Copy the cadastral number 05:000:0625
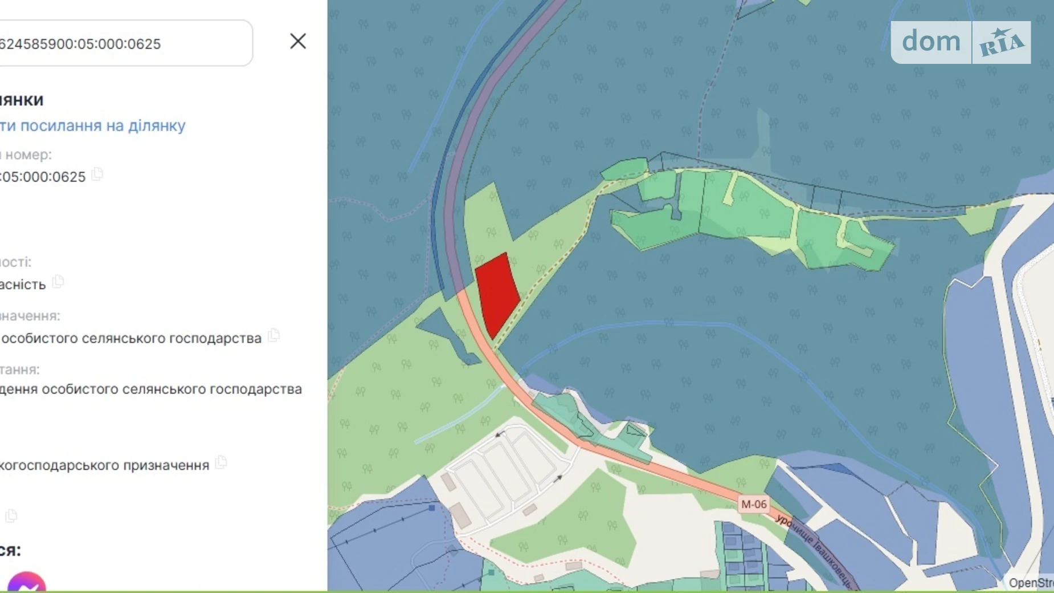This screenshot has width=1054, height=593. point(97,174)
